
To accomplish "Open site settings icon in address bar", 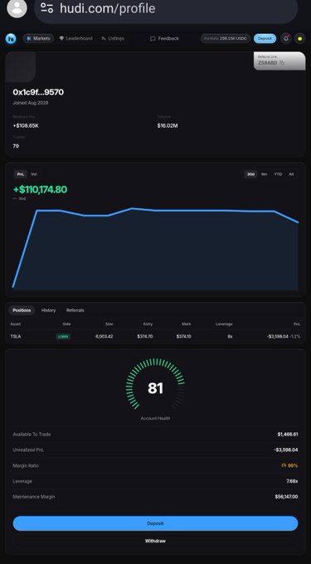I will [46, 8].
